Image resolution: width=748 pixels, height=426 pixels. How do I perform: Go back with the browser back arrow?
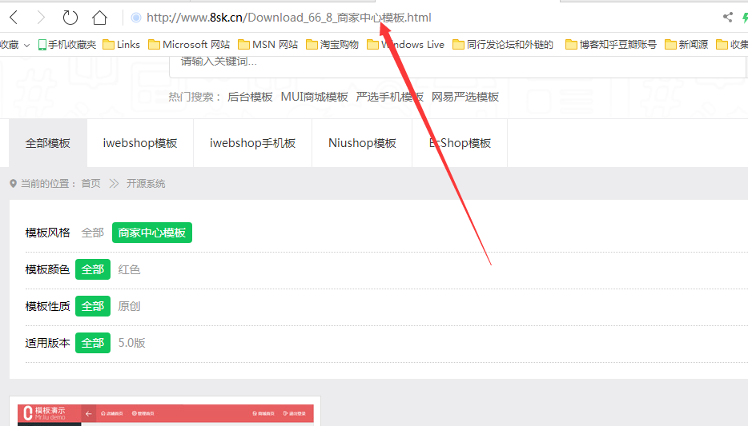(14, 18)
